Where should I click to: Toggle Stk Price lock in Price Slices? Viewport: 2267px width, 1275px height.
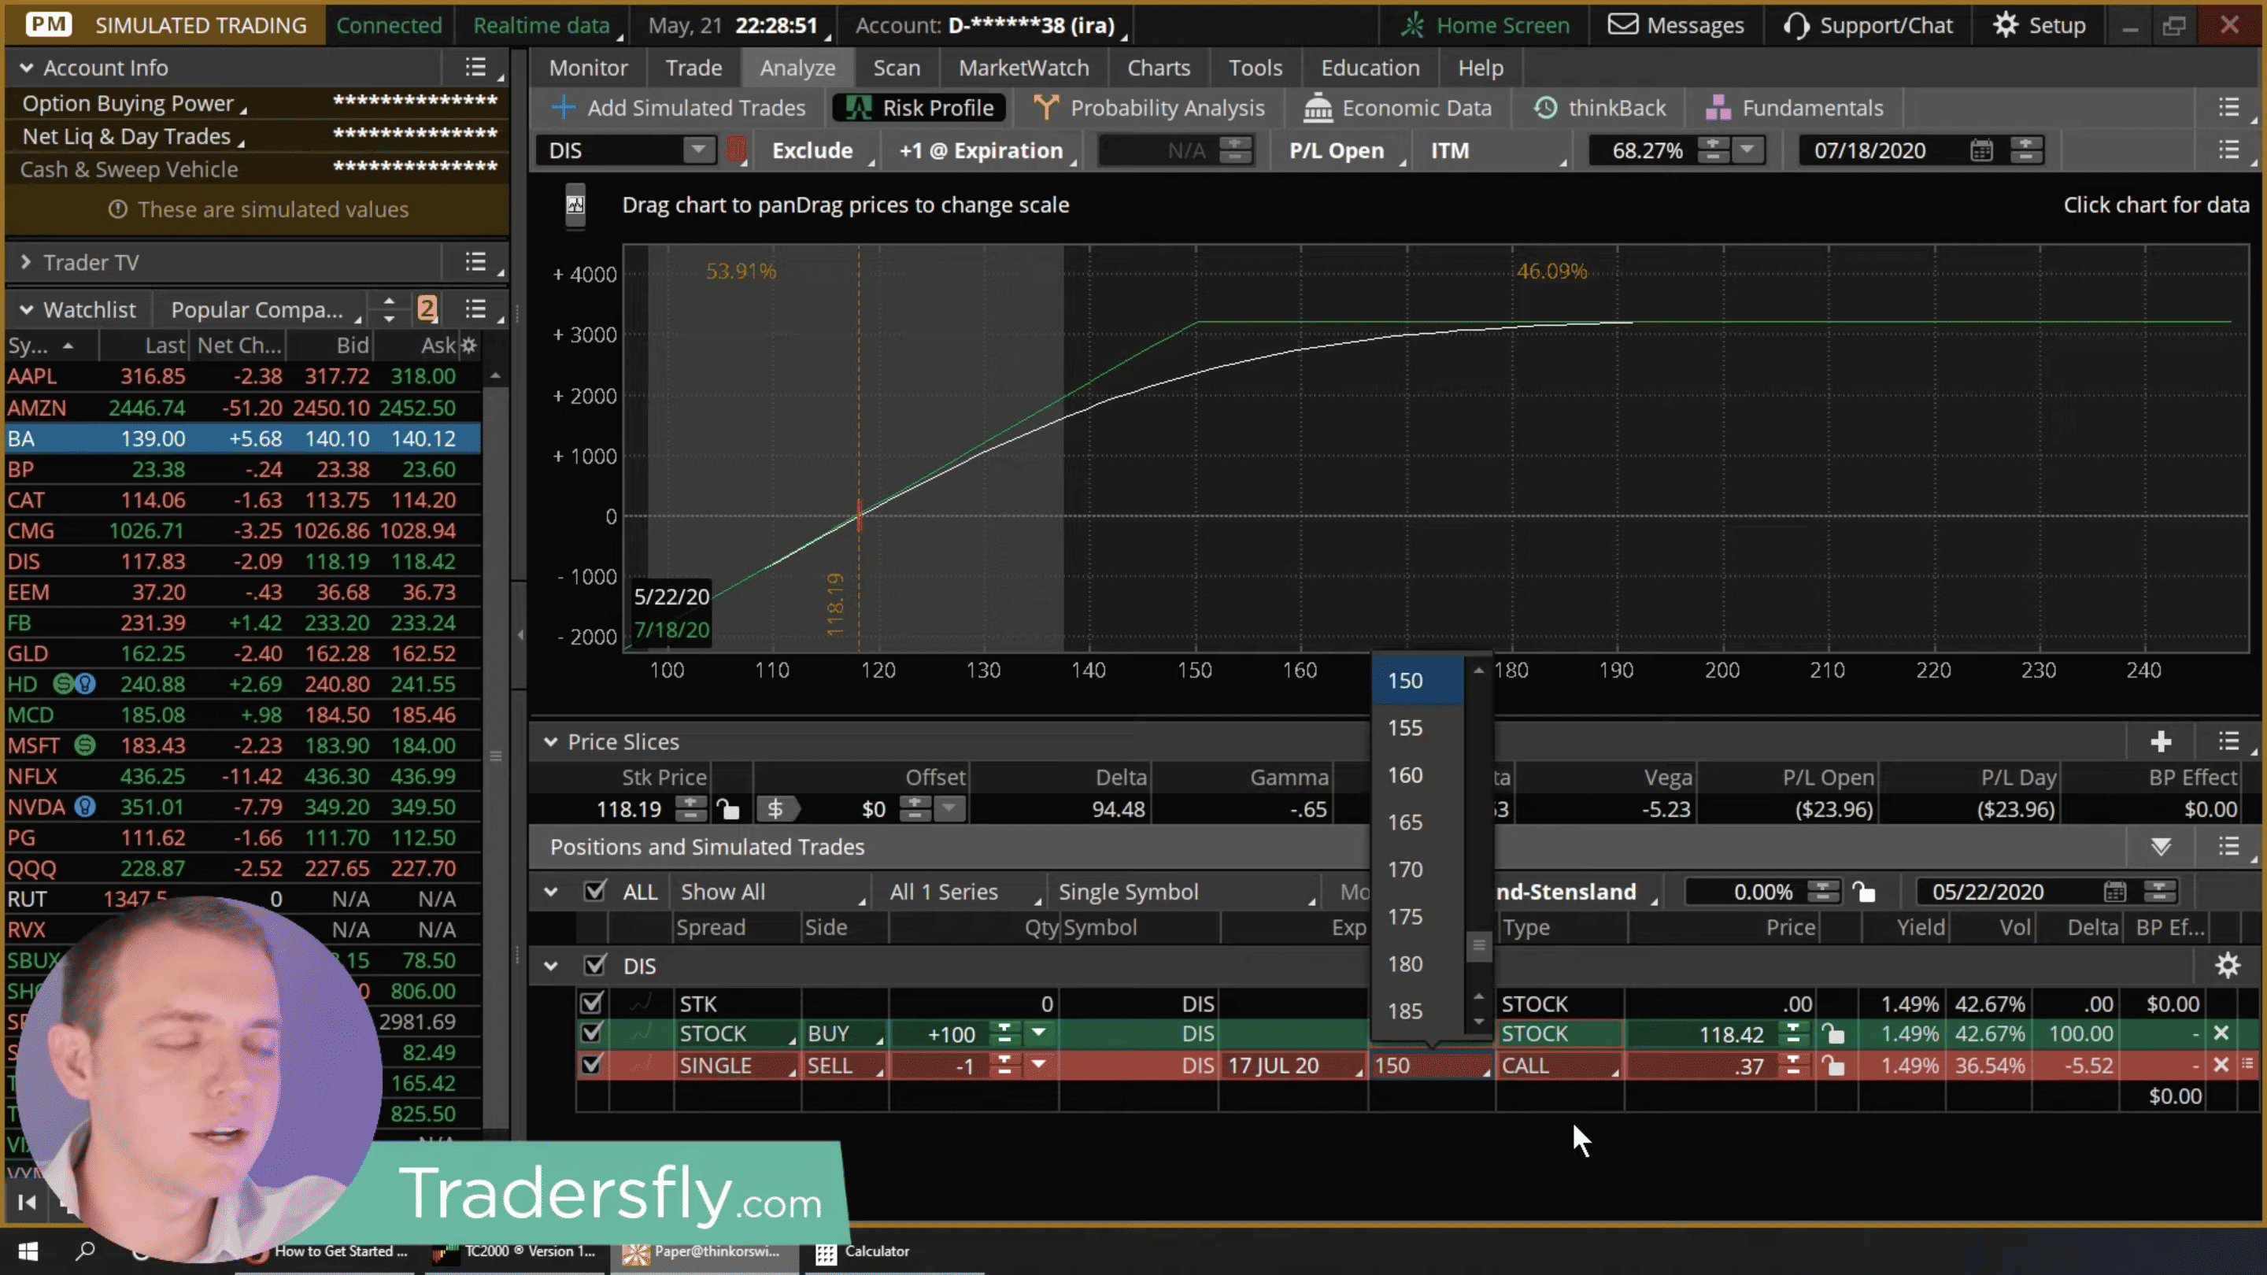tap(728, 808)
